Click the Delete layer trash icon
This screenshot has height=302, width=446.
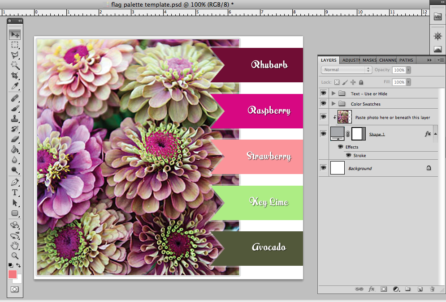coord(432,289)
